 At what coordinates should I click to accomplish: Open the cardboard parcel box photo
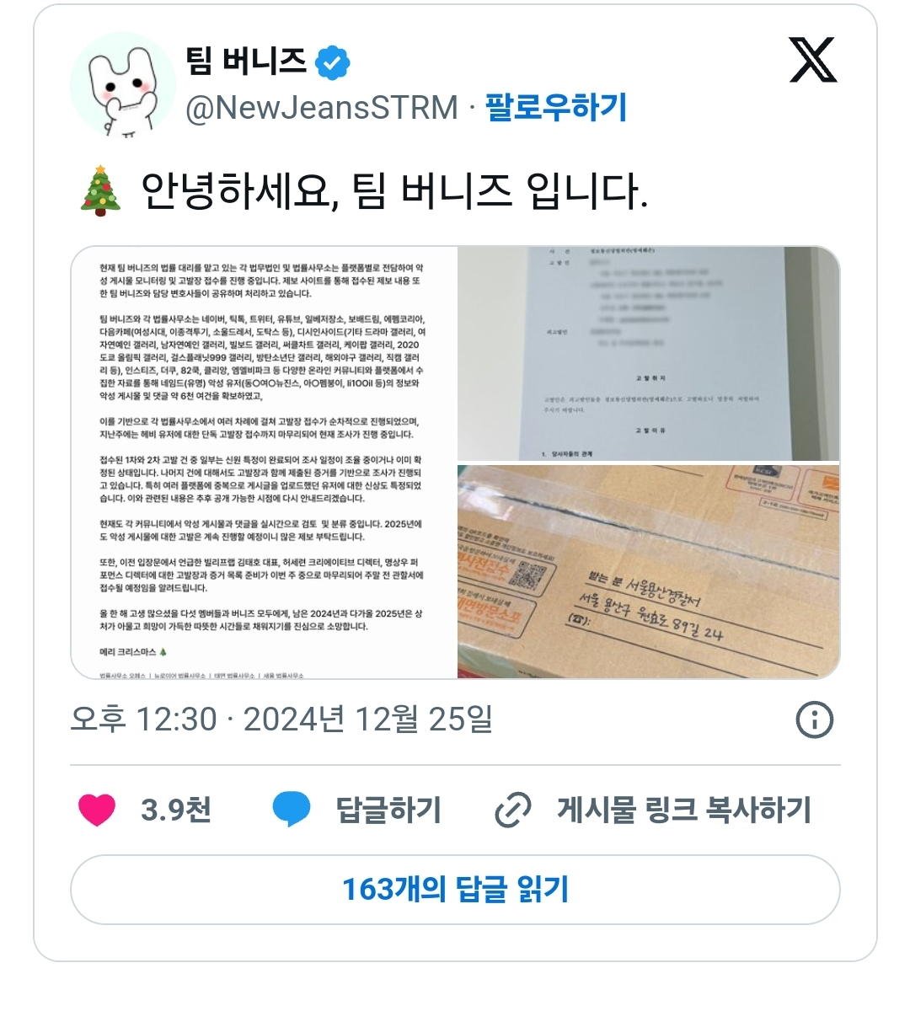649,571
